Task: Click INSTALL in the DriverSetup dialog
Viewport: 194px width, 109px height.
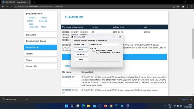Action: point(81,49)
